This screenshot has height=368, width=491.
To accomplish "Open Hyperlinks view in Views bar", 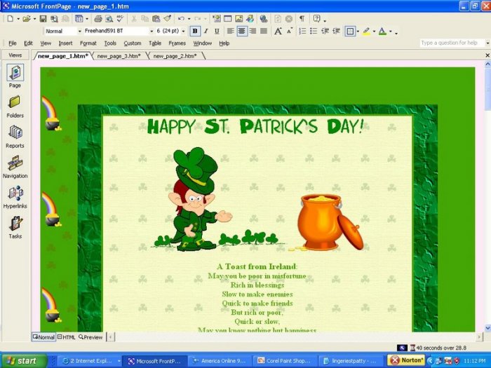I will pyautogui.click(x=15, y=198).
